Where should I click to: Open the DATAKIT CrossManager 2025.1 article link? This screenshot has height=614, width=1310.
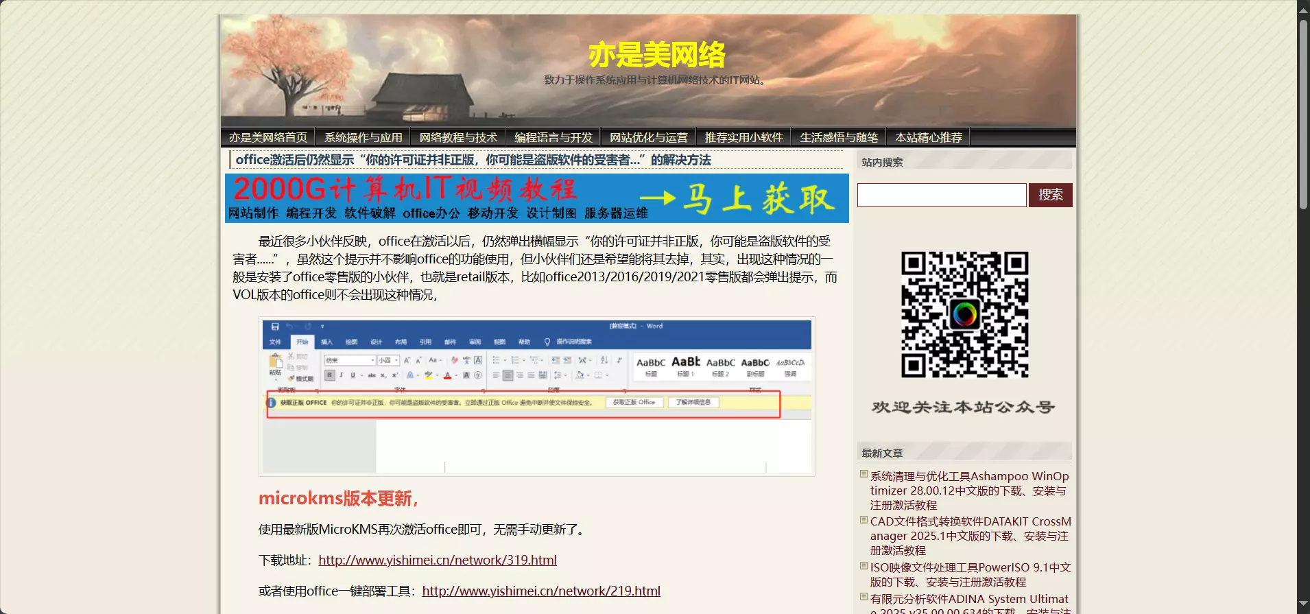970,536
